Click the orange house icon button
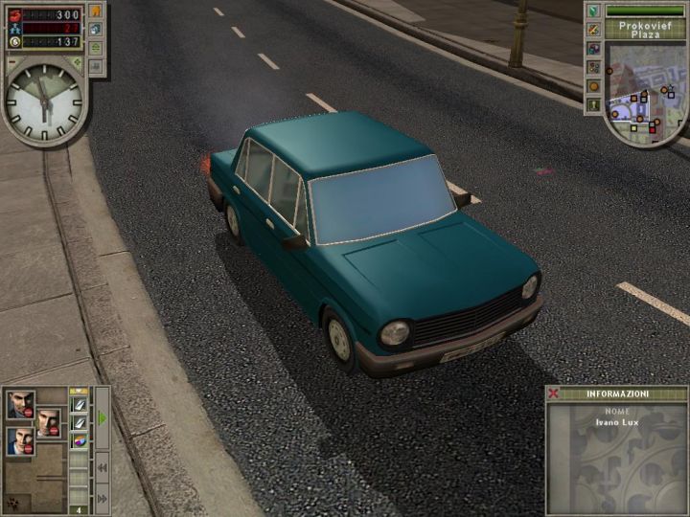The width and height of the screenshot is (690, 517). [x=96, y=11]
